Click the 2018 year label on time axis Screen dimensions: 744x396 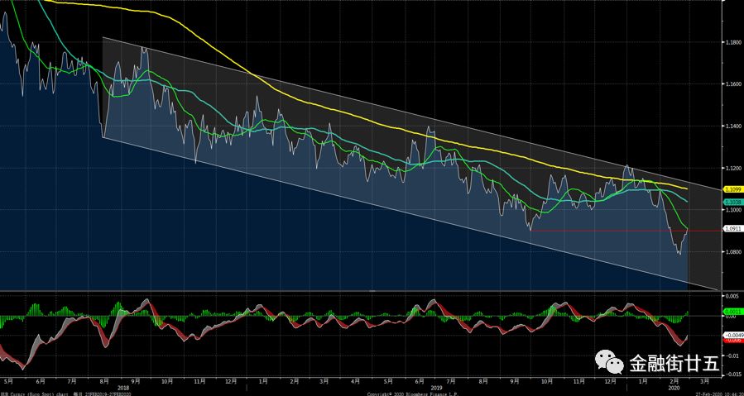[122, 387]
